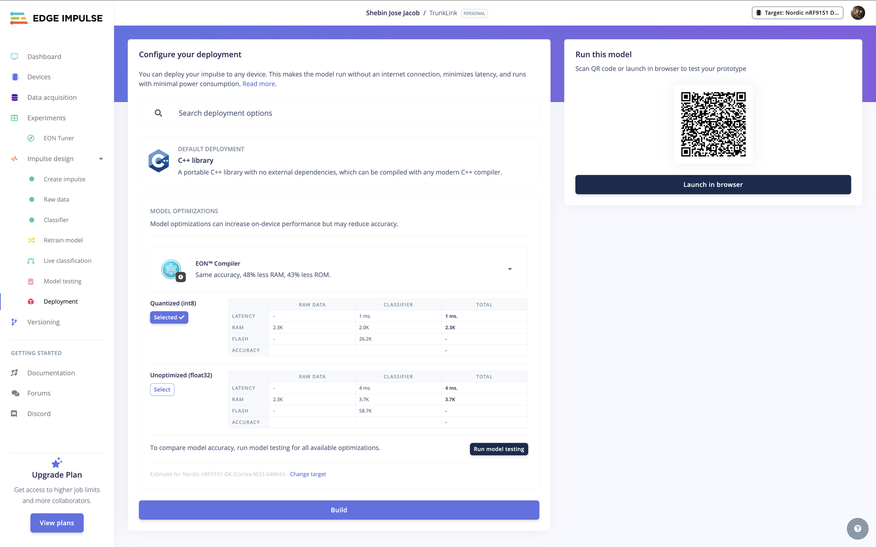
Task: Open the Raw data block
Action: pos(56,199)
